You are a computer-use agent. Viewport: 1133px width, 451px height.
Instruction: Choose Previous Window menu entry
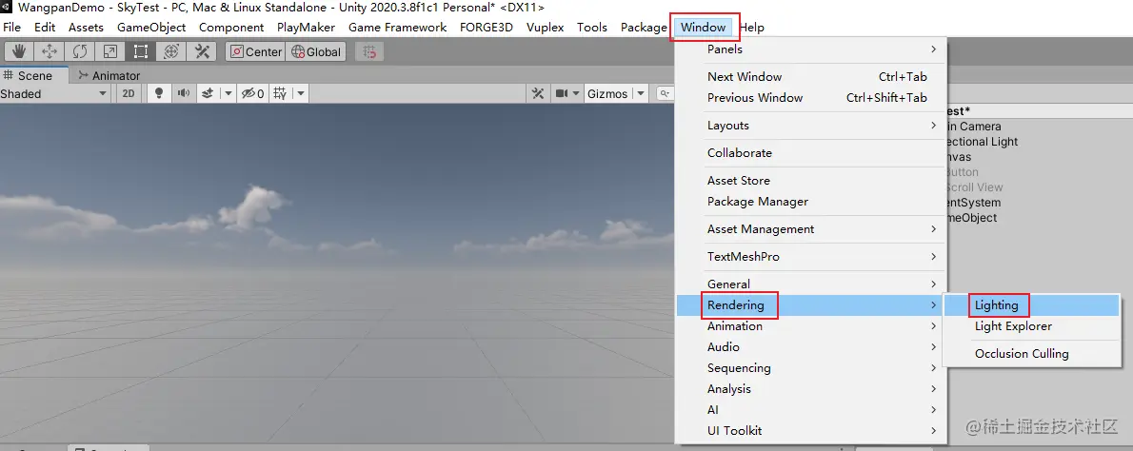811,98
